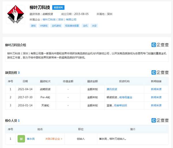
Task: Click the 2017-07-30 date cell
Action: 25,97
